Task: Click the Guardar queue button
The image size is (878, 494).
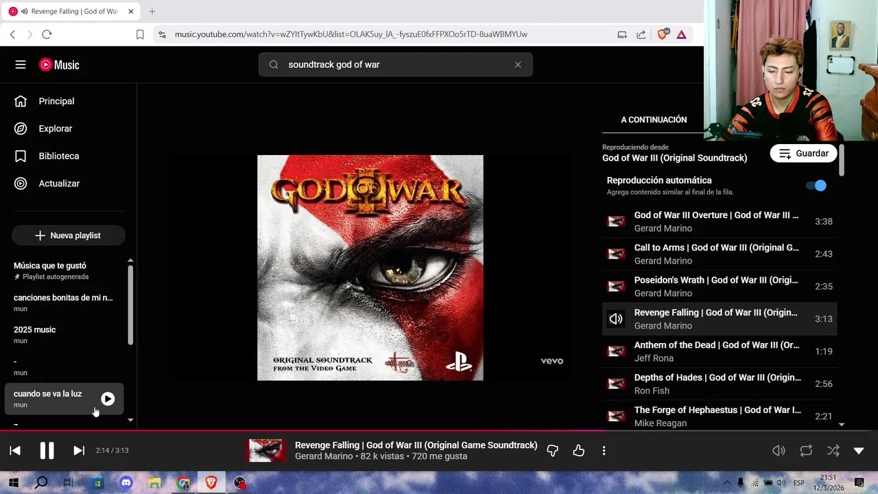Action: point(803,154)
